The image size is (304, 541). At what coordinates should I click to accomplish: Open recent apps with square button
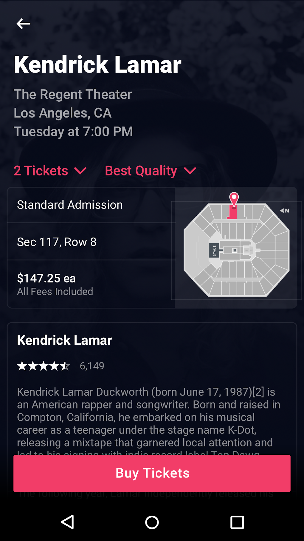tap(237, 522)
